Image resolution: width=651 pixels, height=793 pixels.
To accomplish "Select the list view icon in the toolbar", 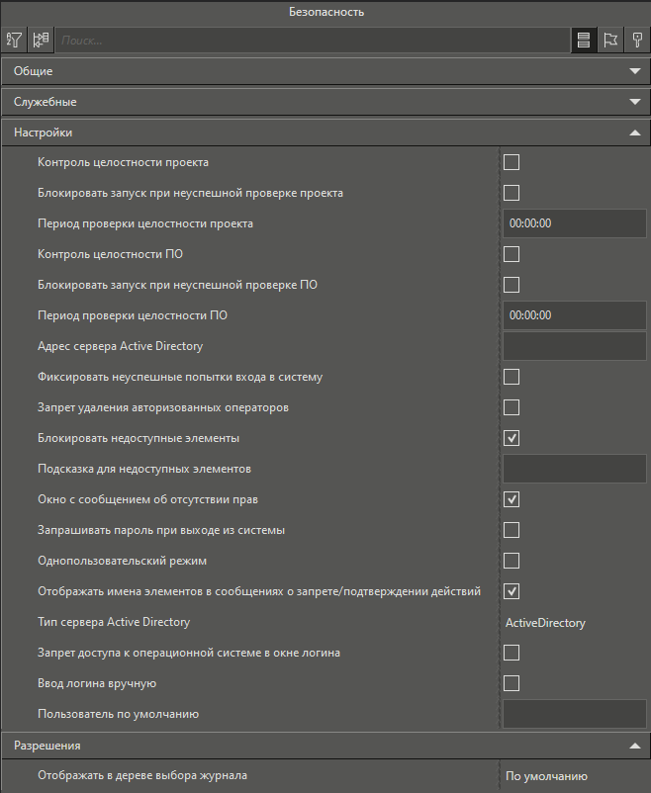I will coord(584,41).
